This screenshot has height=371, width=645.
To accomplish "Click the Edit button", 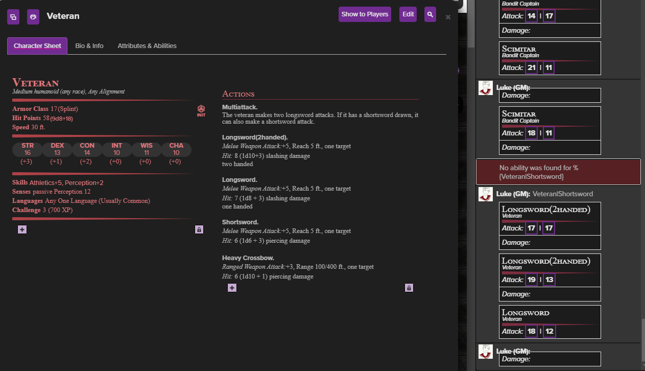I will pyautogui.click(x=408, y=14).
